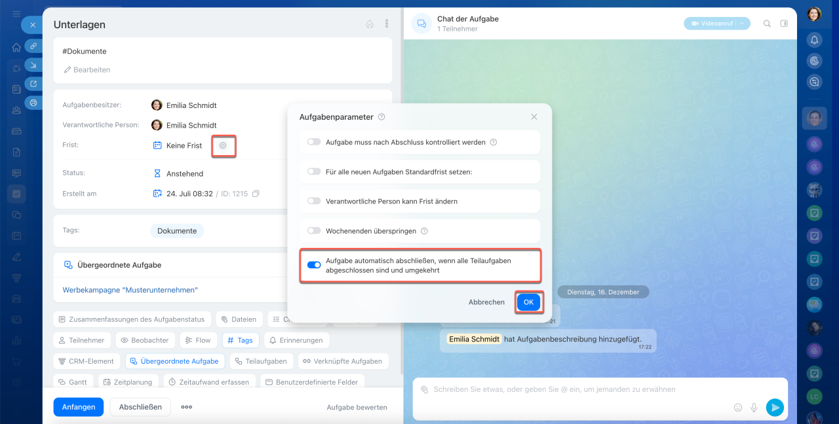
Task: Click the flame priority icon in the task header
Action: (x=370, y=24)
